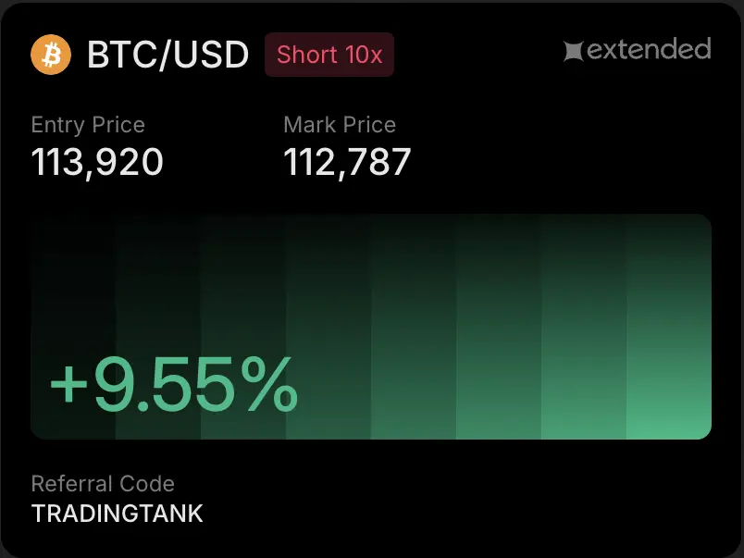
Task: Click the Mark Price label
Action: [x=340, y=125]
